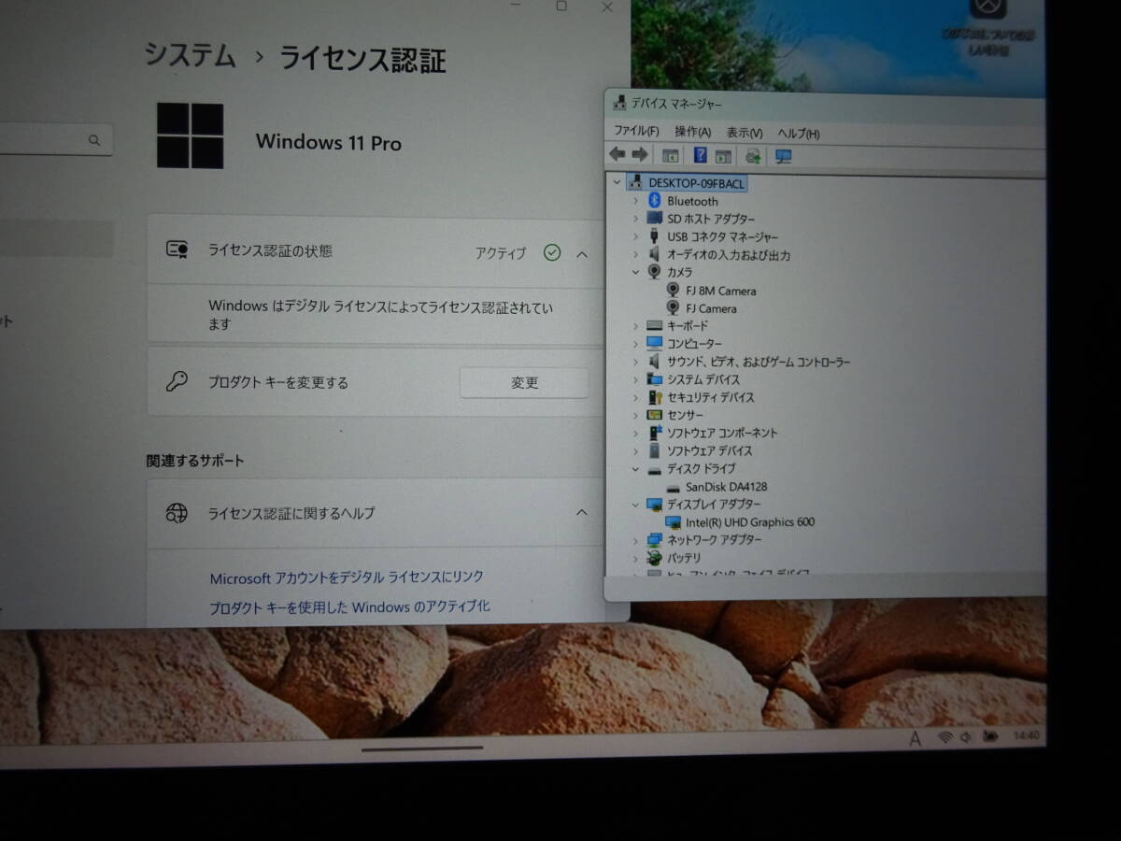Click システム in the Settings breadcrumb

[x=190, y=55]
